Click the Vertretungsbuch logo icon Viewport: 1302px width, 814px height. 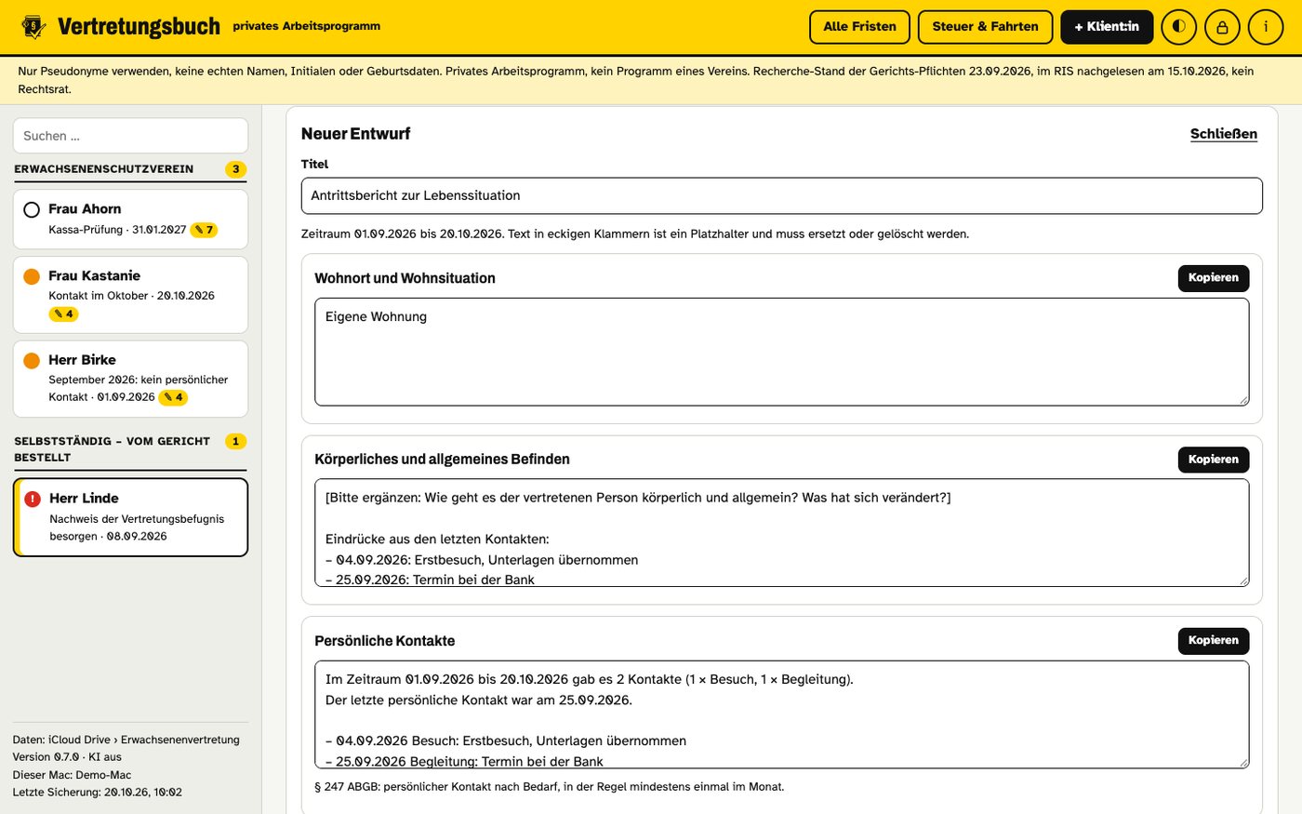[x=33, y=27]
